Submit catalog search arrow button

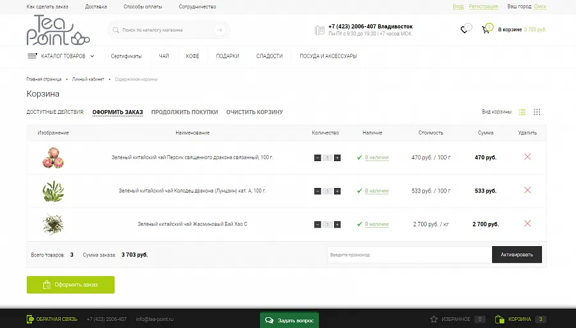tap(220, 30)
